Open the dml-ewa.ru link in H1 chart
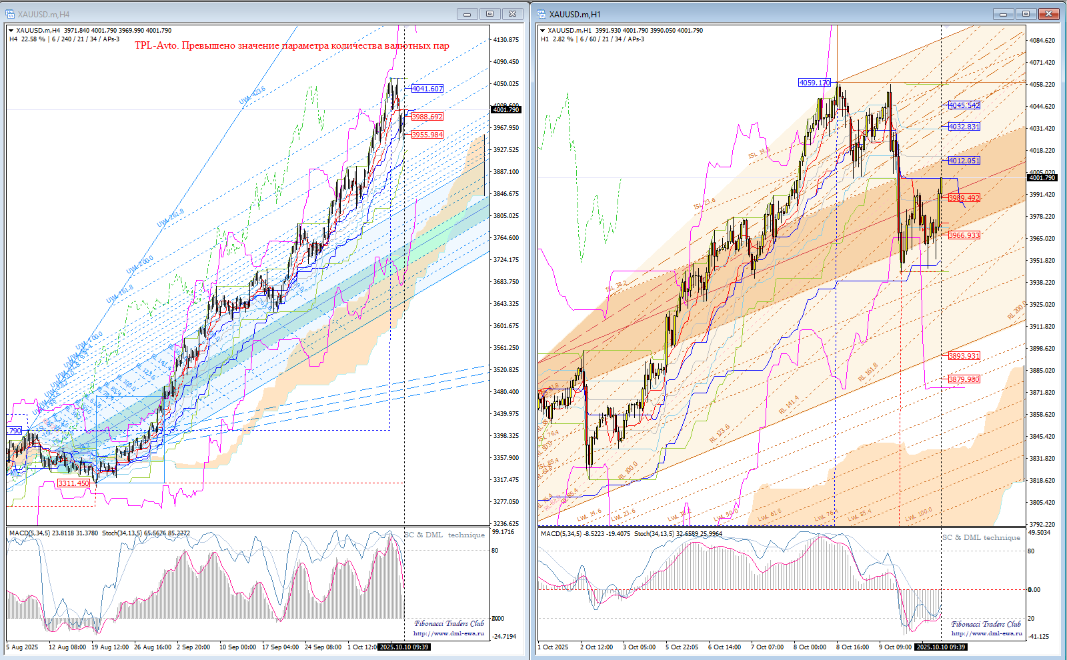The width and height of the screenshot is (1067, 660). pyautogui.click(x=986, y=633)
